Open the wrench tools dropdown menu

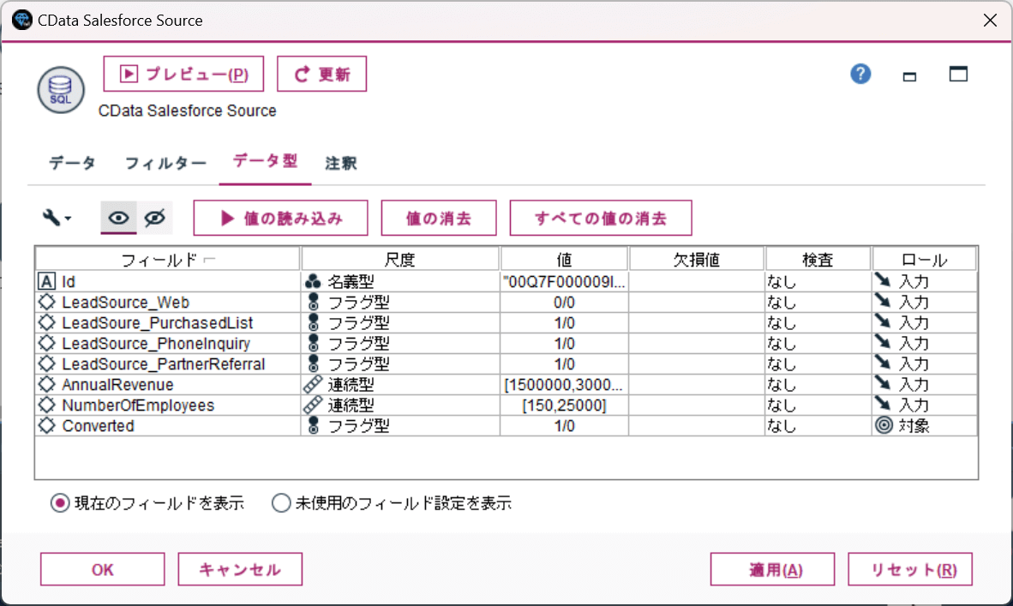57,218
